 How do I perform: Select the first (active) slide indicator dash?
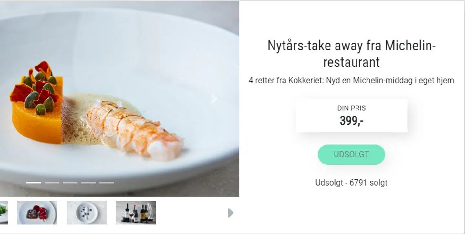tap(34, 183)
